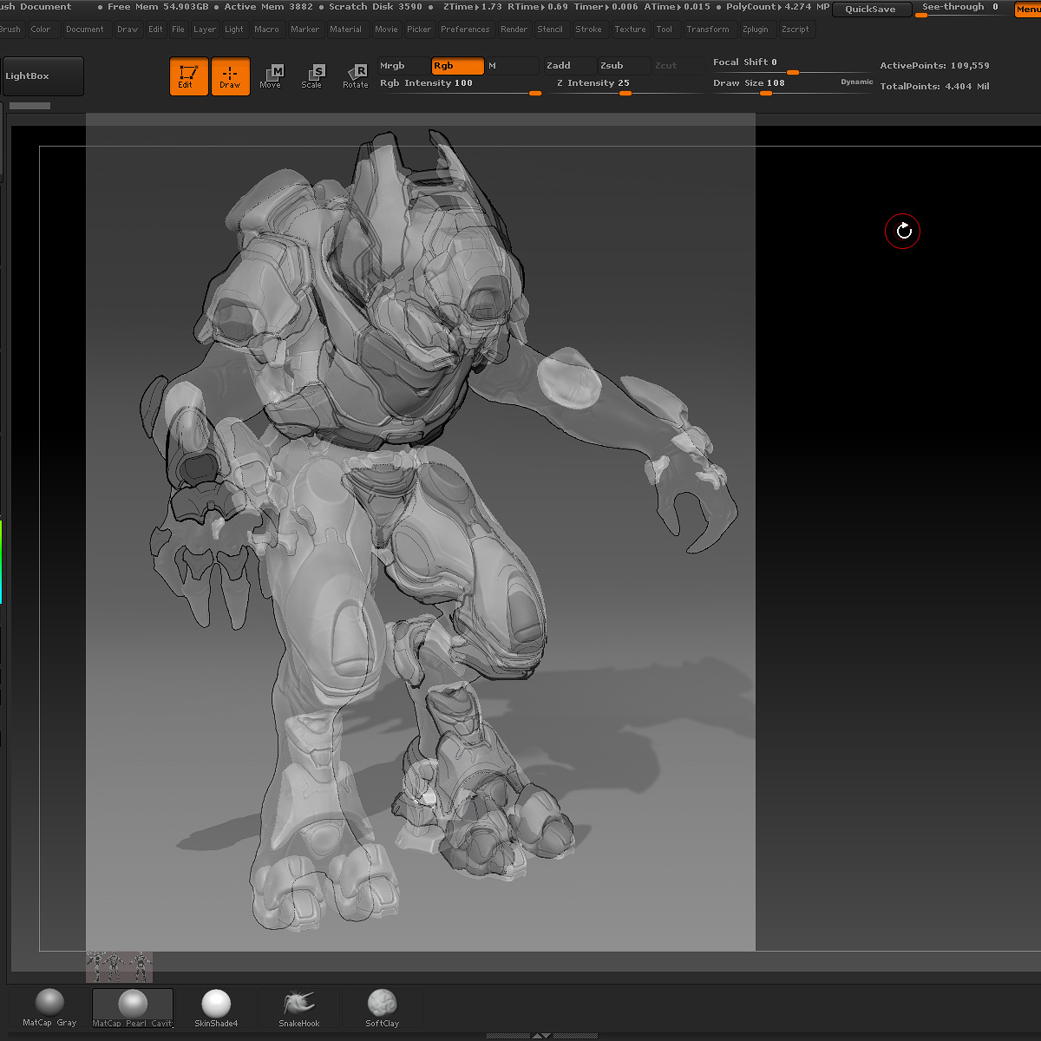Screen dimensions: 1041x1041
Task: Open the Edit menu
Action: click(x=156, y=29)
